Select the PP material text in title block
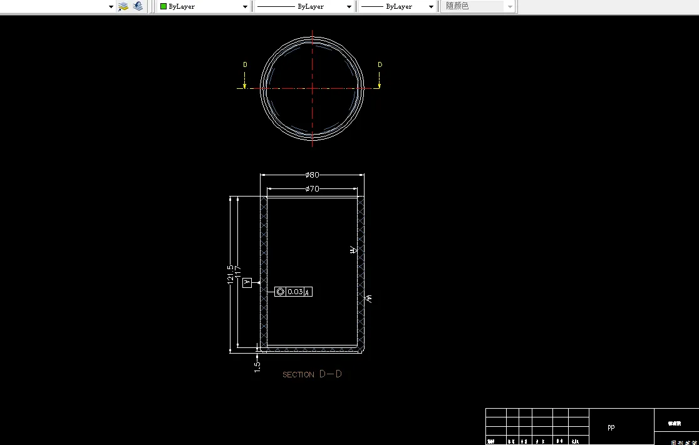The width and height of the screenshot is (699, 445). tap(611, 427)
